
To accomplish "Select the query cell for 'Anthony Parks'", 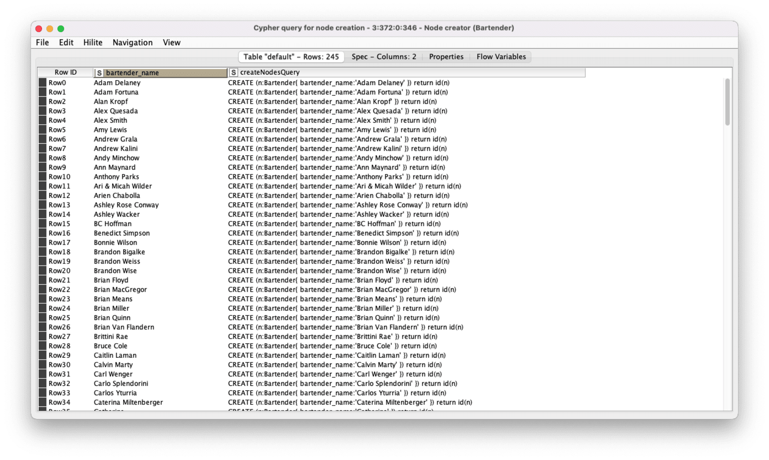I will pos(407,177).
